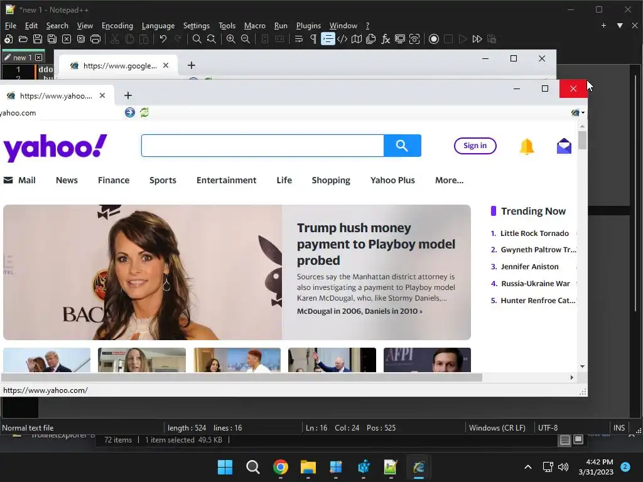Click Trump hush money headline
643x482 pixels.
pyautogui.click(x=376, y=244)
